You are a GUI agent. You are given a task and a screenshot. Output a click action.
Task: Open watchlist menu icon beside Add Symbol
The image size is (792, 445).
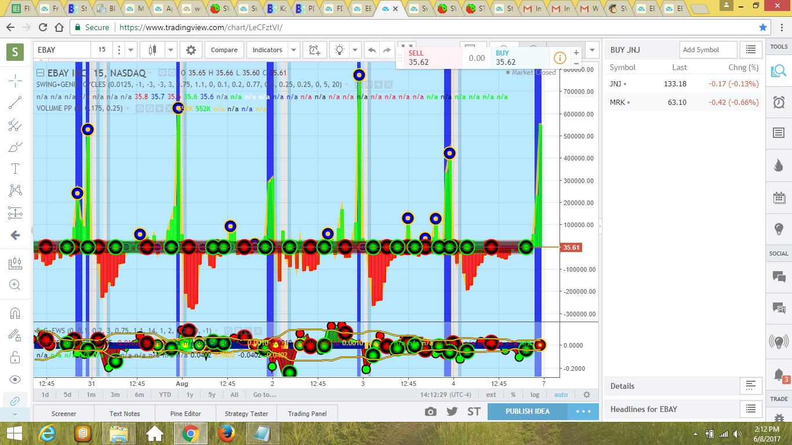coord(751,50)
